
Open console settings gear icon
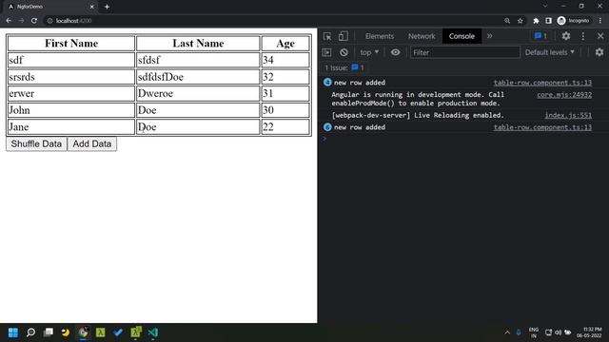tap(599, 52)
